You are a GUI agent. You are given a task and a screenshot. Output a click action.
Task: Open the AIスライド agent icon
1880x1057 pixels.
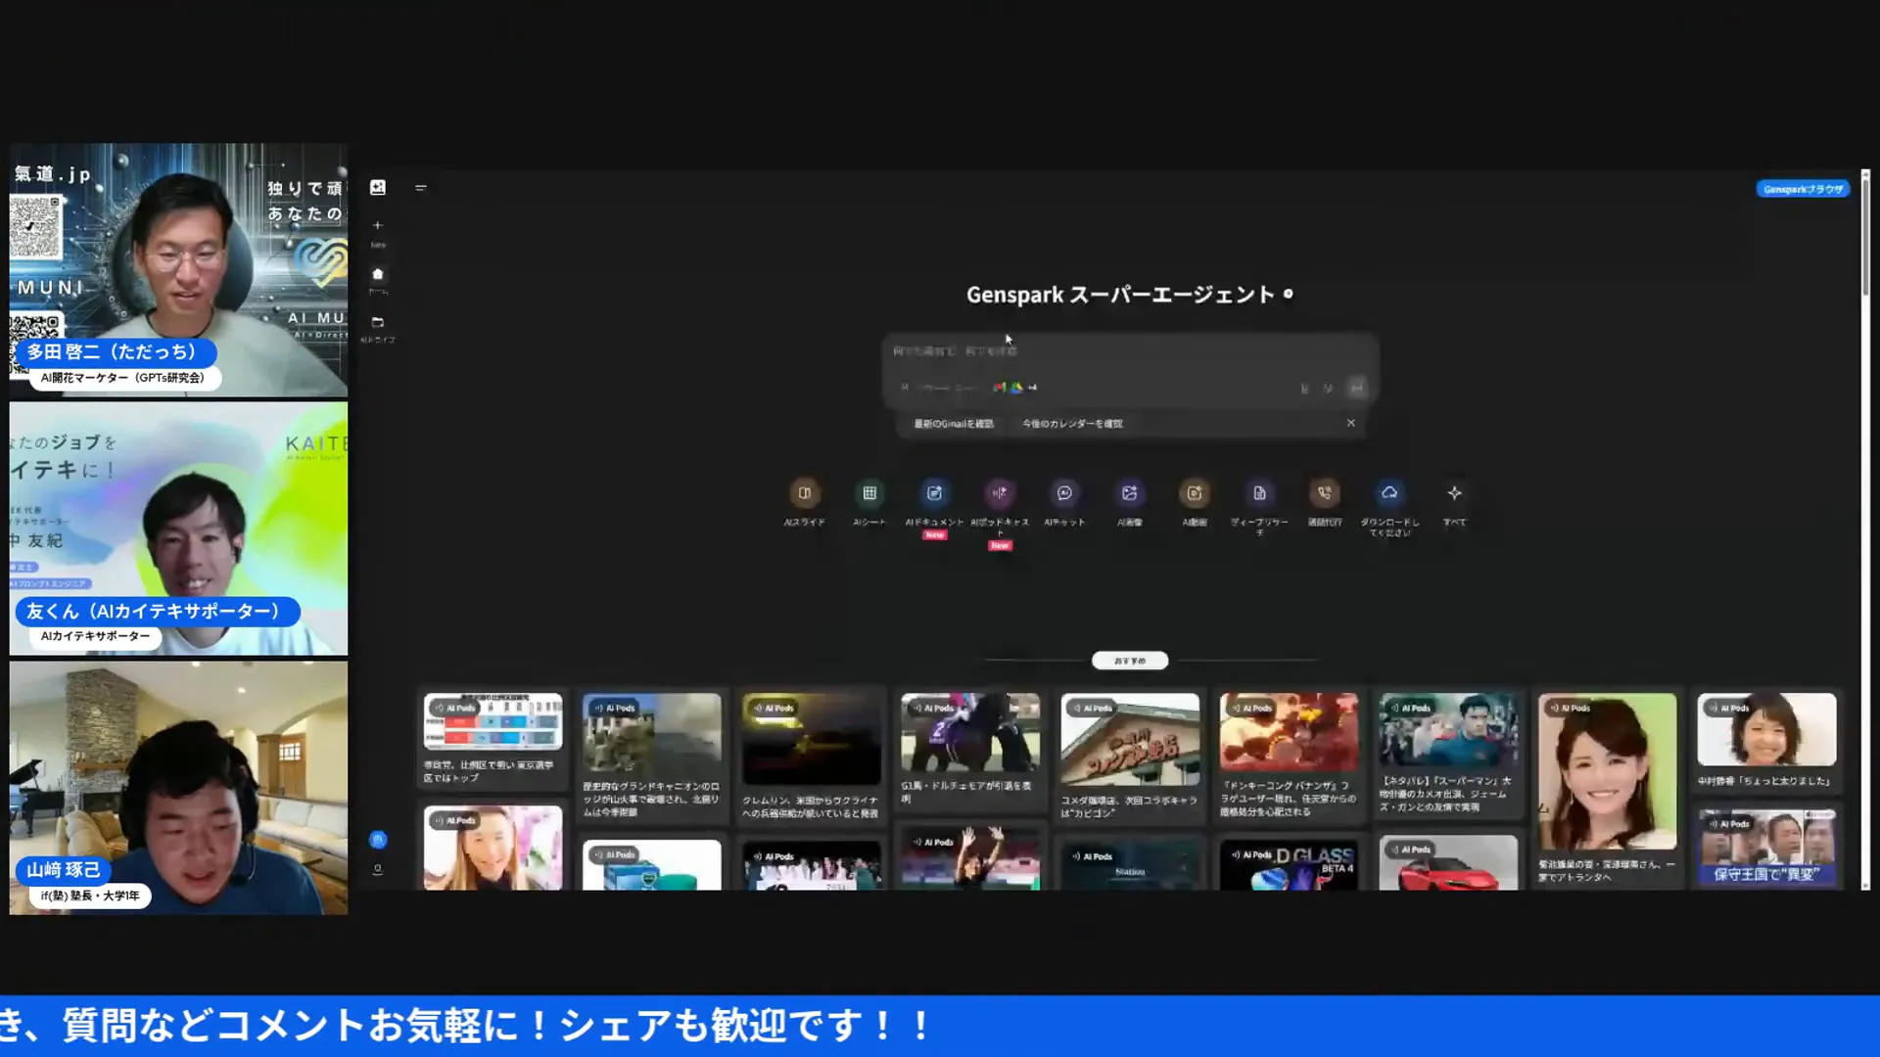804,493
